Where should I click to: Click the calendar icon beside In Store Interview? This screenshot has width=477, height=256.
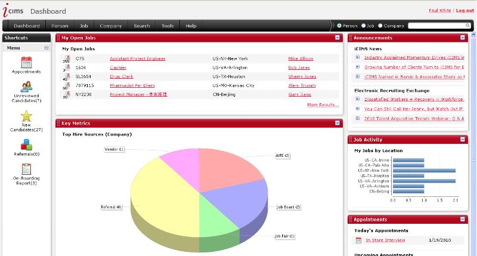pos(358,240)
